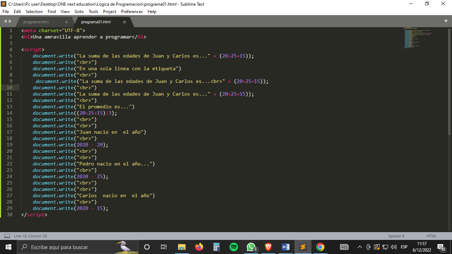Click the h1 heading text line
The image size is (452, 254).
(x=84, y=37)
